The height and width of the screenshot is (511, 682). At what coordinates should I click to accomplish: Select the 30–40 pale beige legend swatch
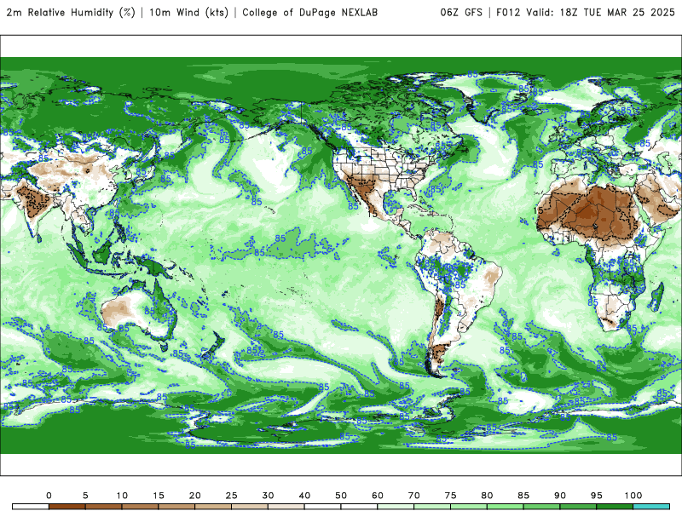click(x=286, y=507)
